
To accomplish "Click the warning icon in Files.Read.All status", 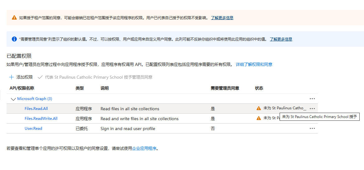I will (259, 108).
